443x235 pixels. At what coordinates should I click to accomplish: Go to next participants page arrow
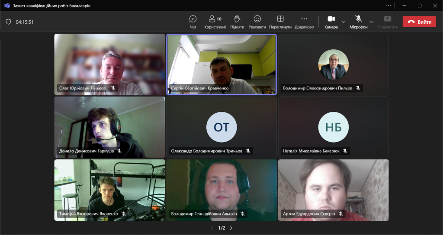tap(231, 228)
